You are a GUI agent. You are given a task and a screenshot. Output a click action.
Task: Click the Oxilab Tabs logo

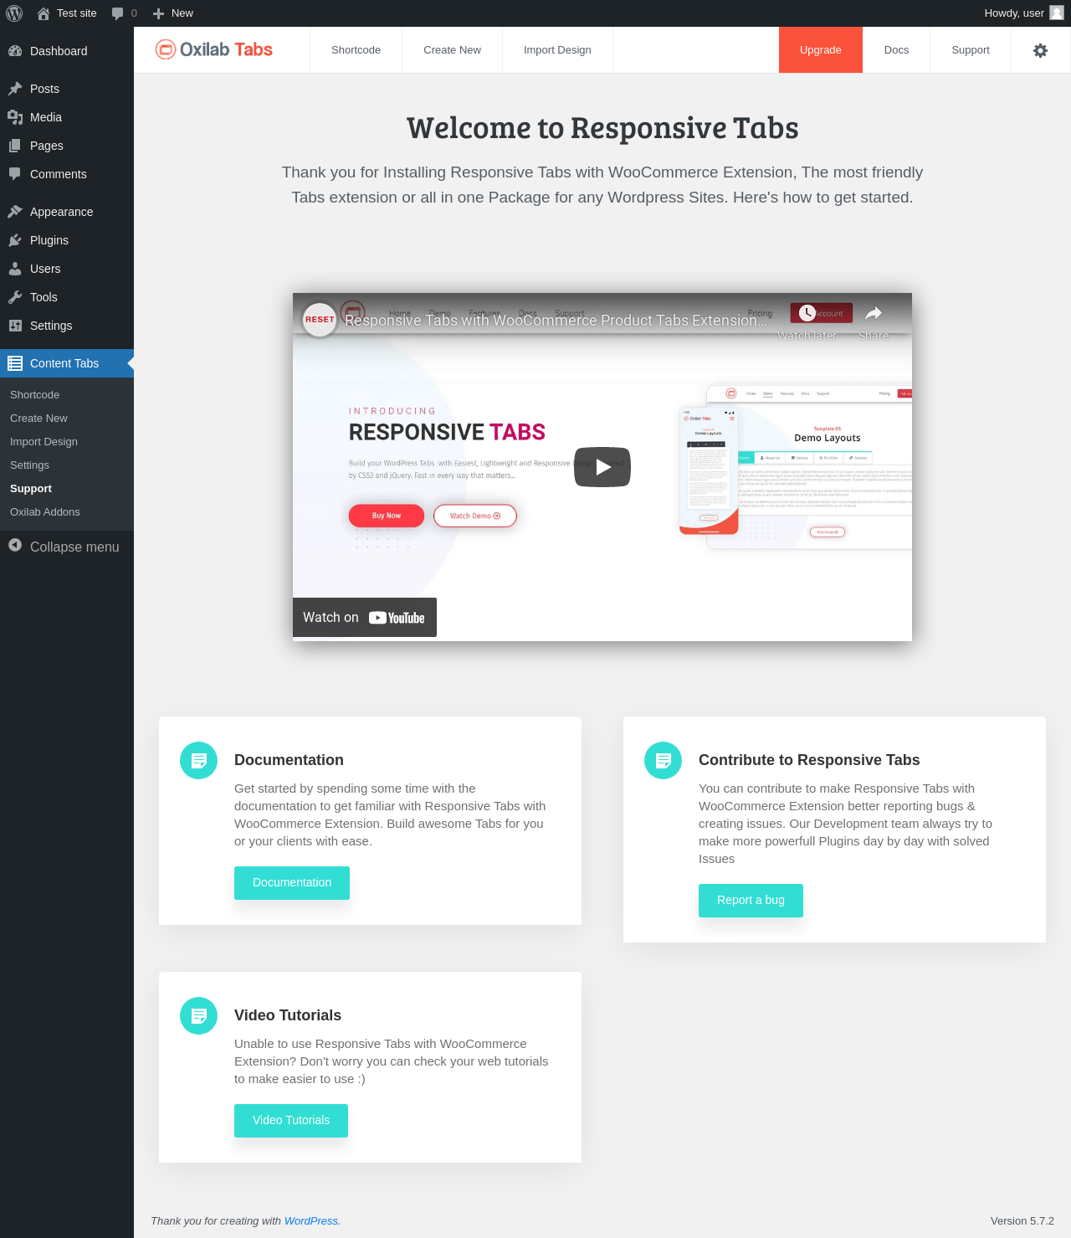[214, 49]
